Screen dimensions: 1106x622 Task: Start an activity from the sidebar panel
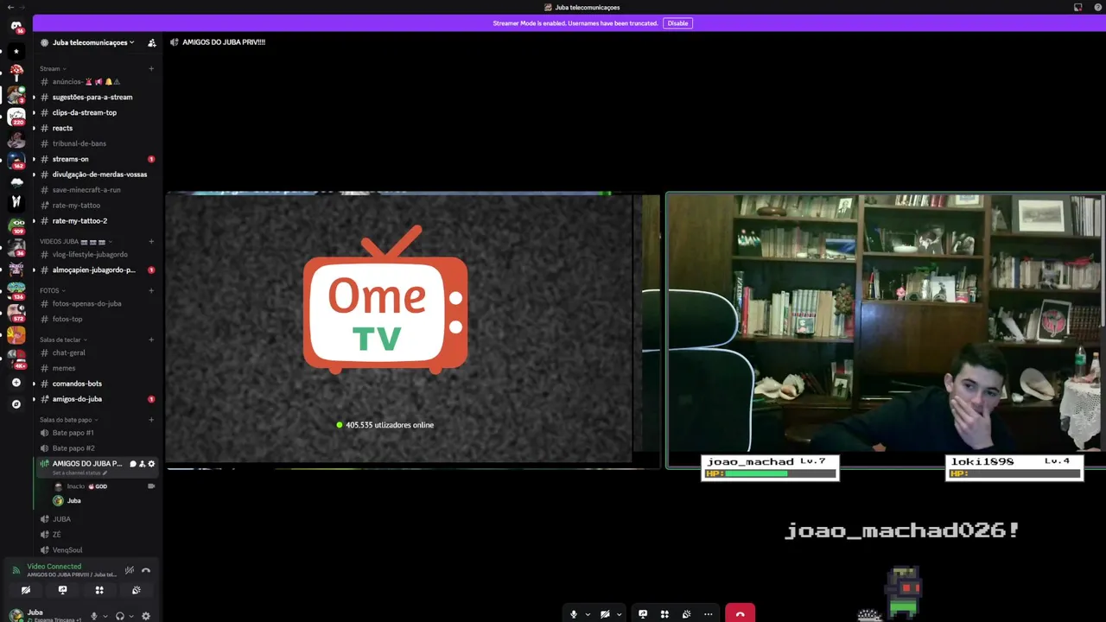coord(99,590)
